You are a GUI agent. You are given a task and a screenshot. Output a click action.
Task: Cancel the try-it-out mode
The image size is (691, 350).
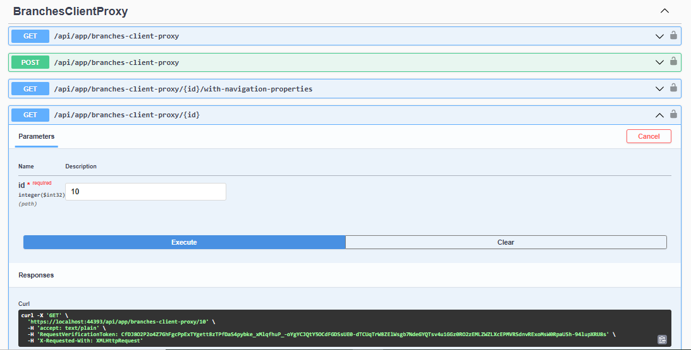649,136
